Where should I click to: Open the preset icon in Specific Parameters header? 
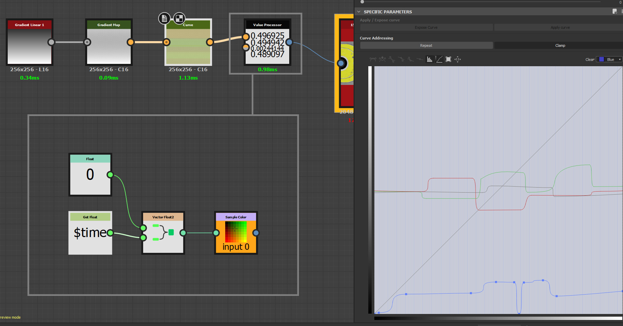[615, 11]
